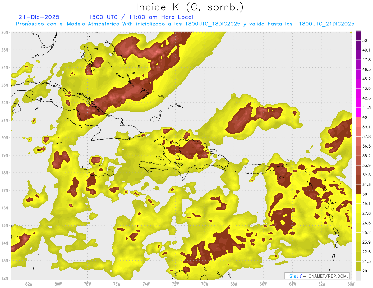Click the '43.9' color bar label
This screenshot has height=288, width=373.
pyautogui.click(x=366, y=89)
